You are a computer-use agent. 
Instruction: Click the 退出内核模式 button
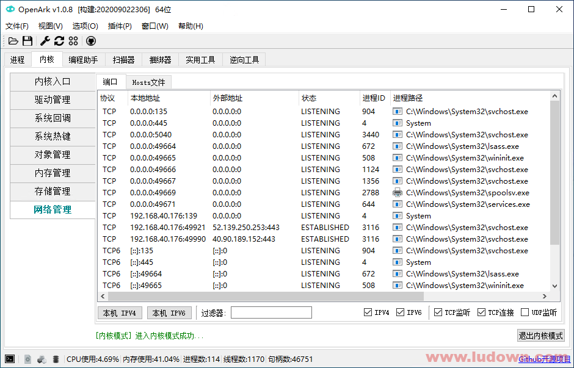tap(540, 336)
